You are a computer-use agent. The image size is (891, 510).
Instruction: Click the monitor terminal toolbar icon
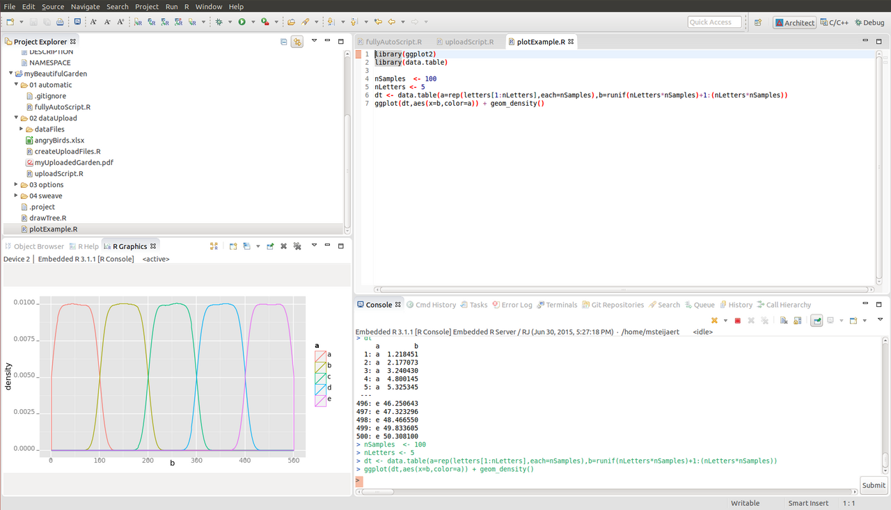pos(77,22)
